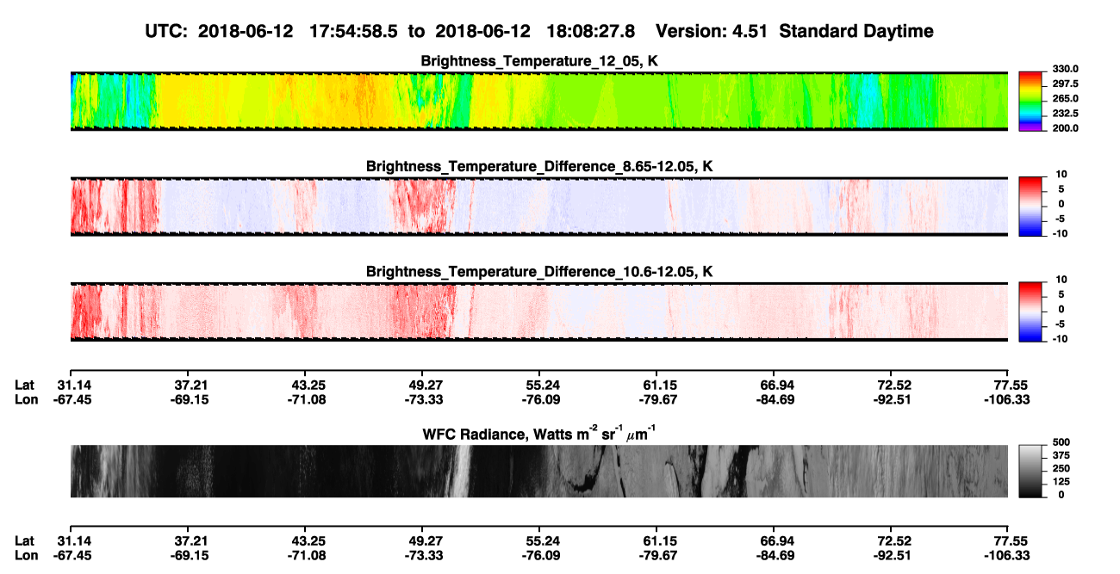Click the -5 tick on 10.6-12.05 colorbar
The width and height of the screenshot is (1120, 574).
click(1061, 324)
